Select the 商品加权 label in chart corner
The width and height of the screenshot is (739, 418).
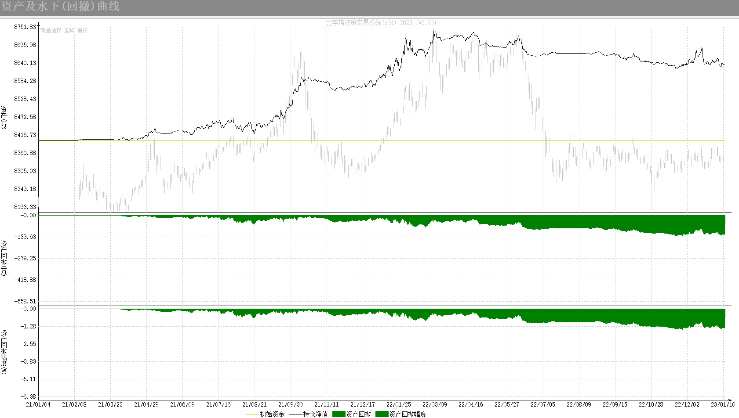point(51,30)
